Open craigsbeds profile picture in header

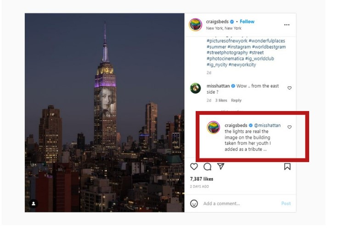coord(196,25)
